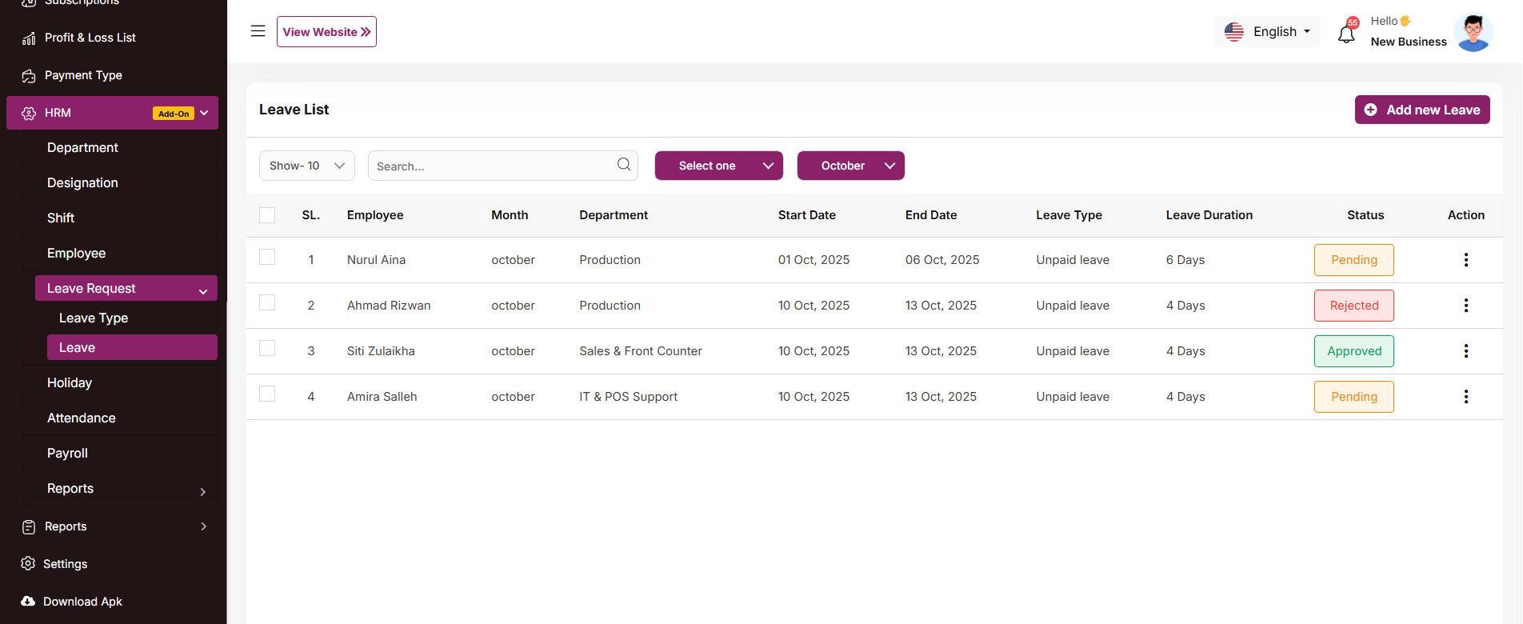Viewport: 1523px width, 624px height.
Task: Open the notifications bell
Action: pos(1346,34)
